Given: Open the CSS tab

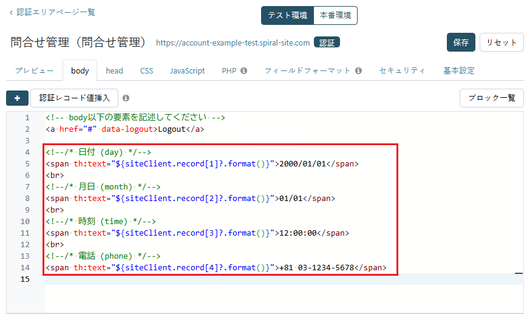Looking at the screenshot, I should click(x=146, y=70).
